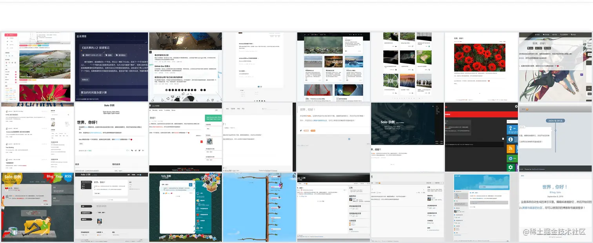Click the green power tile icon
The height and width of the screenshot is (243, 593).
tap(511, 158)
